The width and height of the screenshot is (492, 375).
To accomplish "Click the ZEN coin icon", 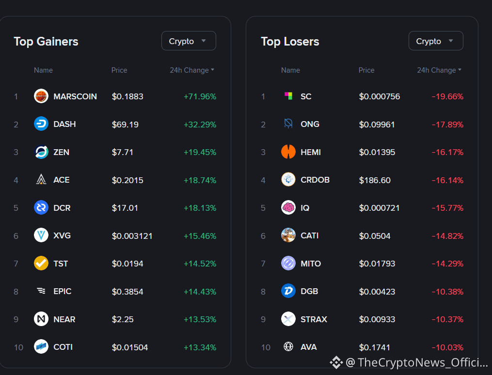I will click(41, 152).
